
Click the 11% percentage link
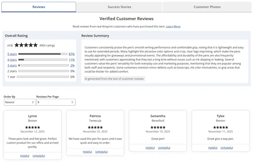72,60
